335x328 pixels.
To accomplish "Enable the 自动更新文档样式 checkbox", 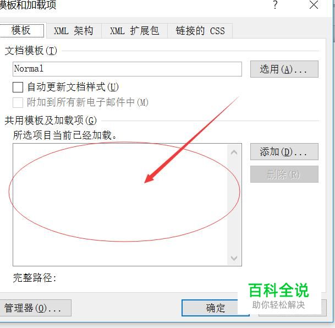I will pyautogui.click(x=18, y=87).
